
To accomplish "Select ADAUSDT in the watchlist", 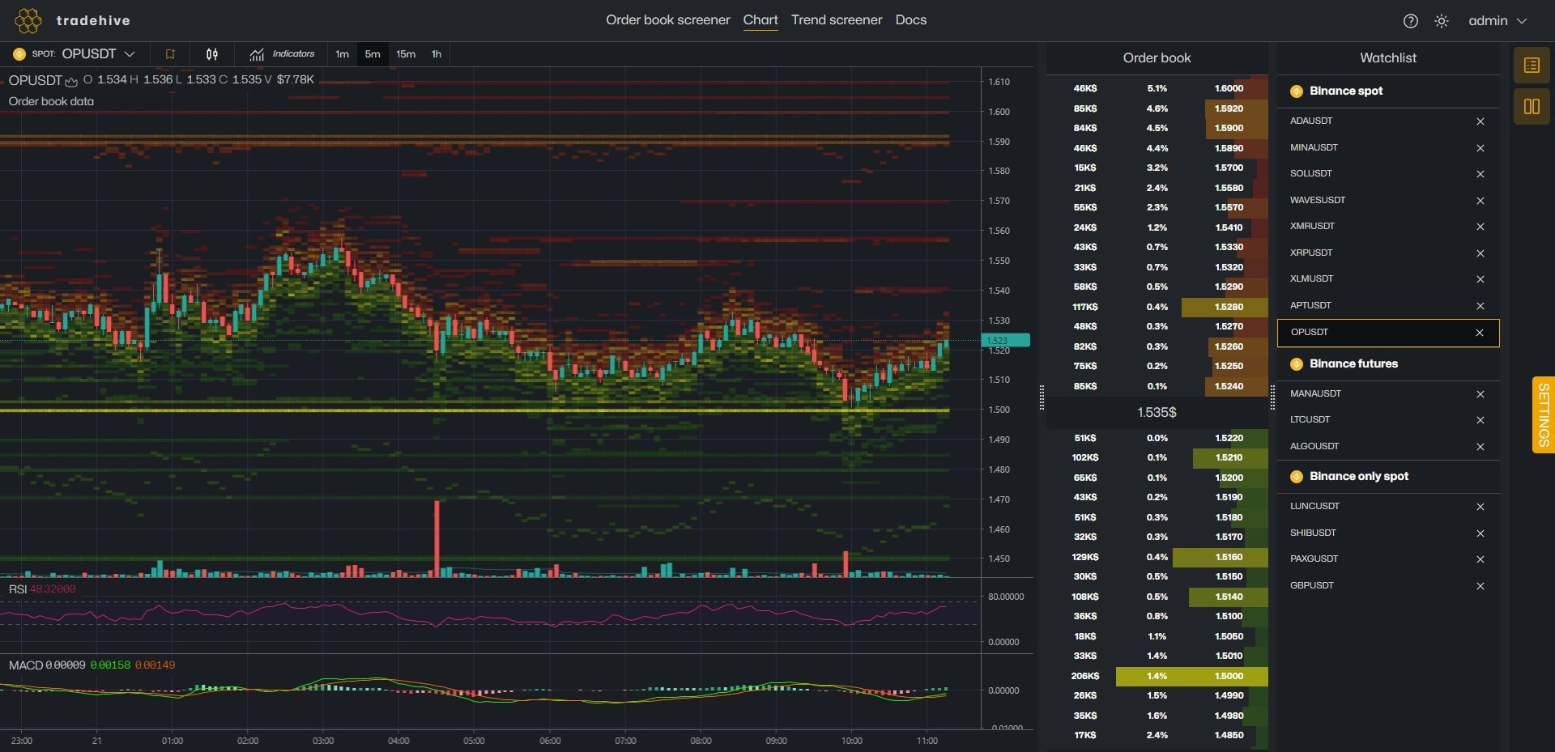I will pos(1311,121).
